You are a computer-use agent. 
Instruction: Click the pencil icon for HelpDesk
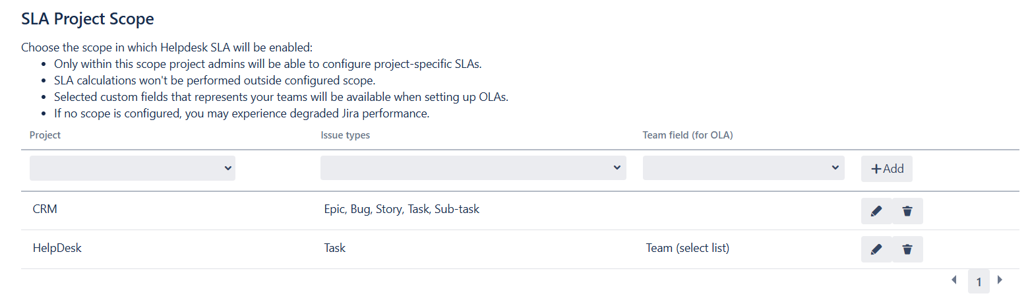(876, 249)
